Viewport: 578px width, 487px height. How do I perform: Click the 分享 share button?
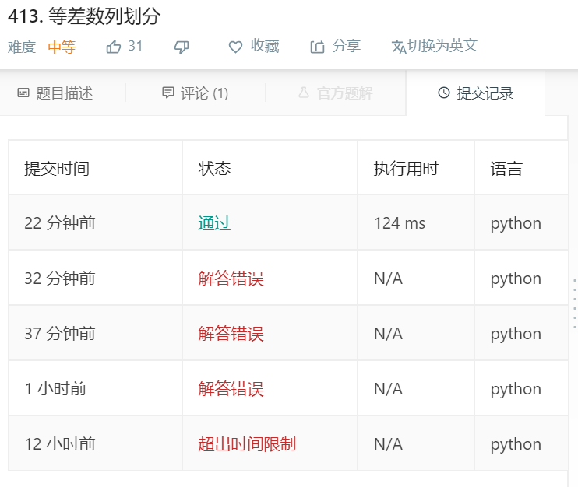[335, 47]
